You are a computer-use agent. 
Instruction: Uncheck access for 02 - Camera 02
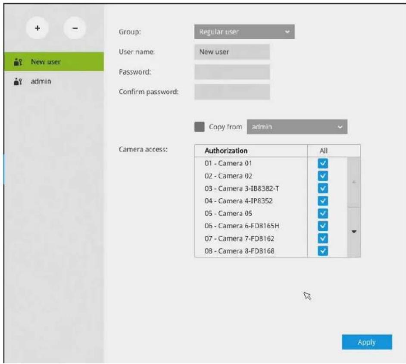[323, 176]
